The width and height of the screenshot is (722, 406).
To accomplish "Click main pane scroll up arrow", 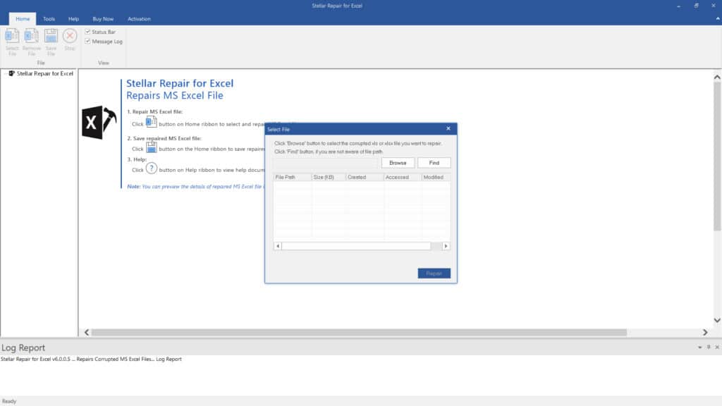I will tap(717, 77).
